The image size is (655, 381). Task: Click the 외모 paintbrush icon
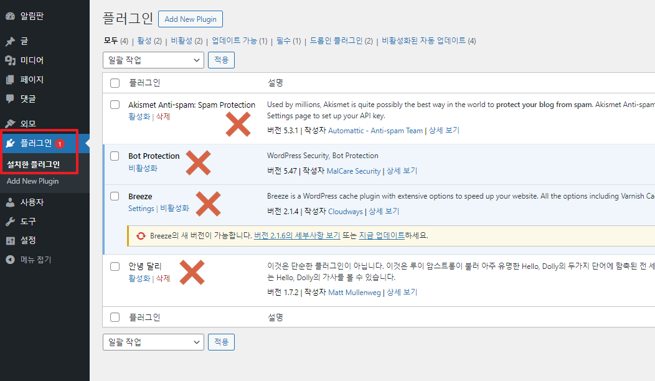[11, 124]
